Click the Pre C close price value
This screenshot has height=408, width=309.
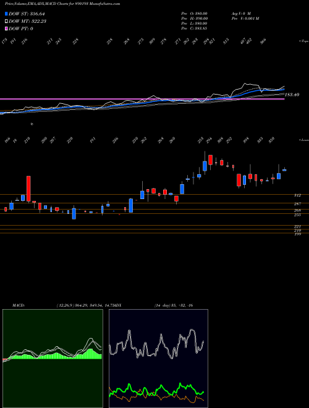tap(194, 28)
